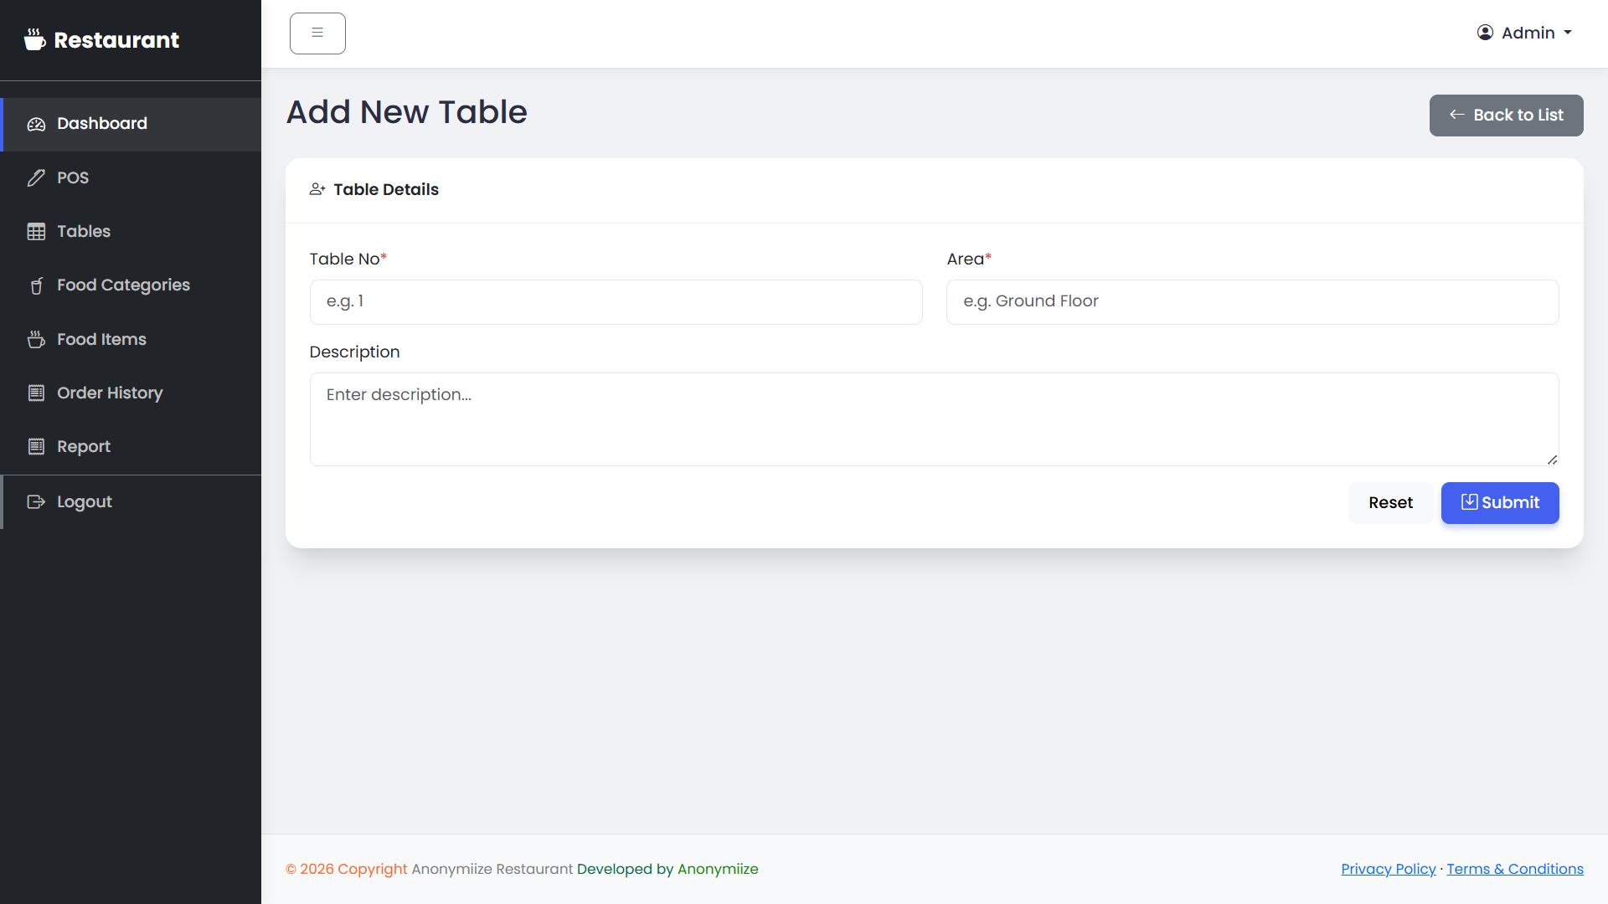Click the Dashboard speedometer icon

coord(36,124)
